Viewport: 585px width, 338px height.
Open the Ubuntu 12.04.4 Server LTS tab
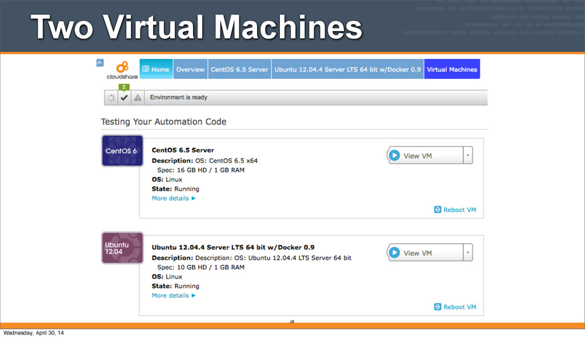(x=347, y=69)
